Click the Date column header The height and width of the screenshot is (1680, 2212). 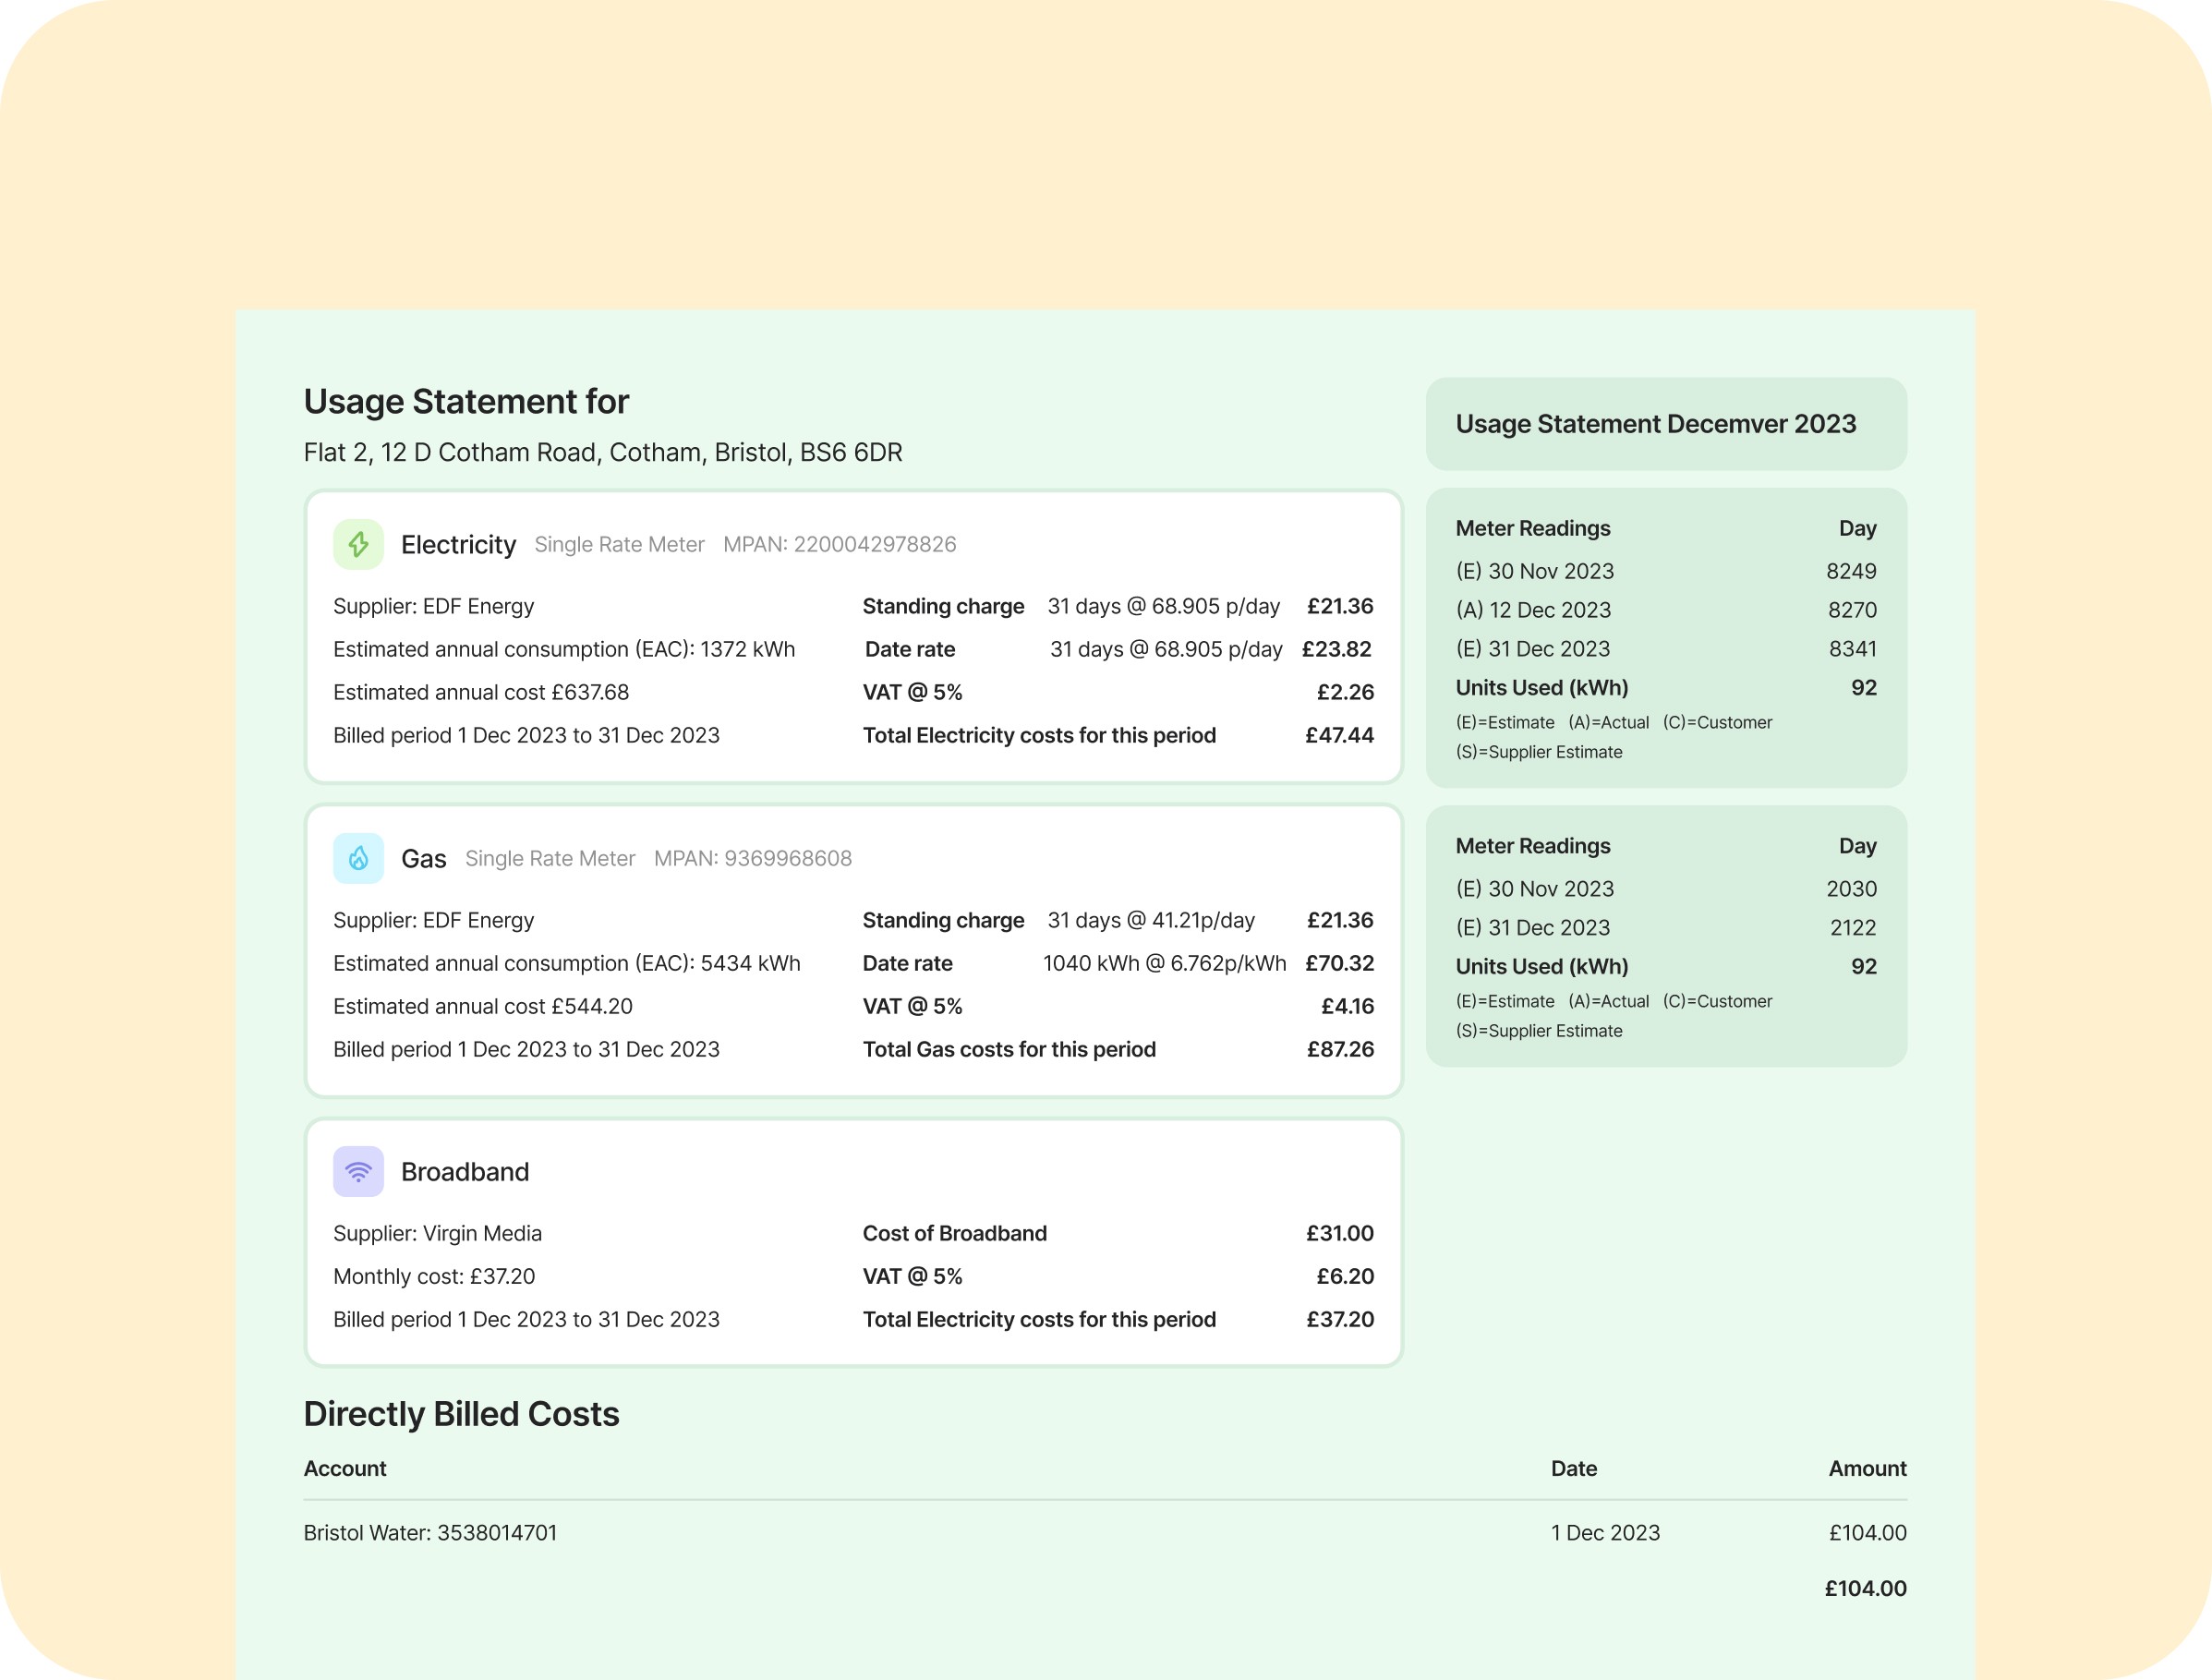coord(1573,1468)
